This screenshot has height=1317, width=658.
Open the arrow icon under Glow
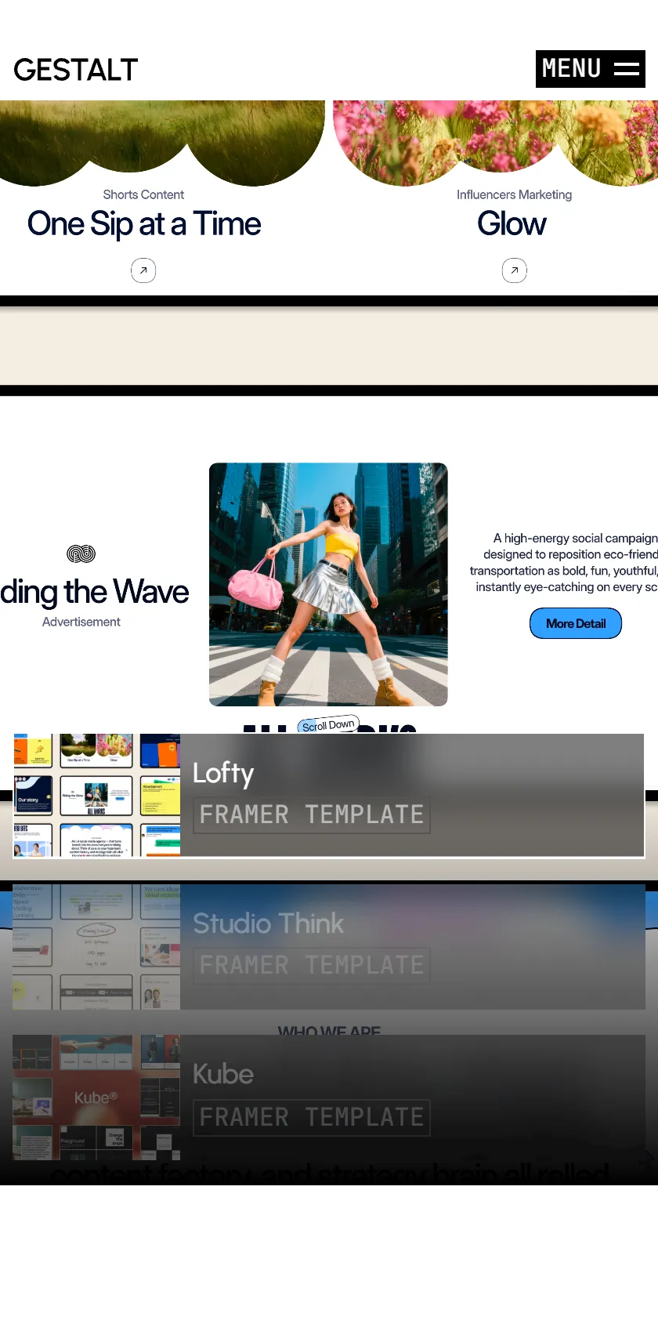[x=515, y=270]
